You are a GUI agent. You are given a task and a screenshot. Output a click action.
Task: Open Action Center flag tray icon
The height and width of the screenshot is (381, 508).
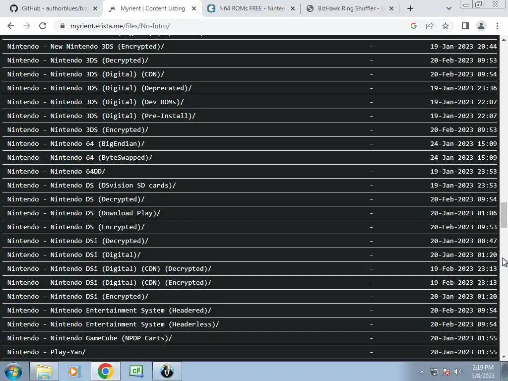point(446,372)
